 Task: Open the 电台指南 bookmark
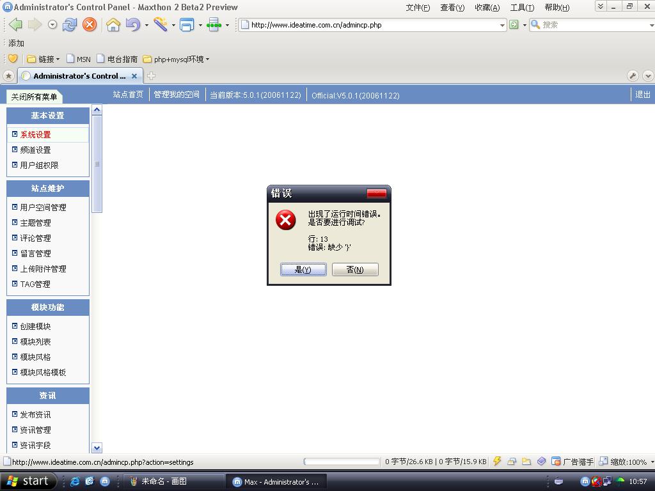(x=118, y=59)
